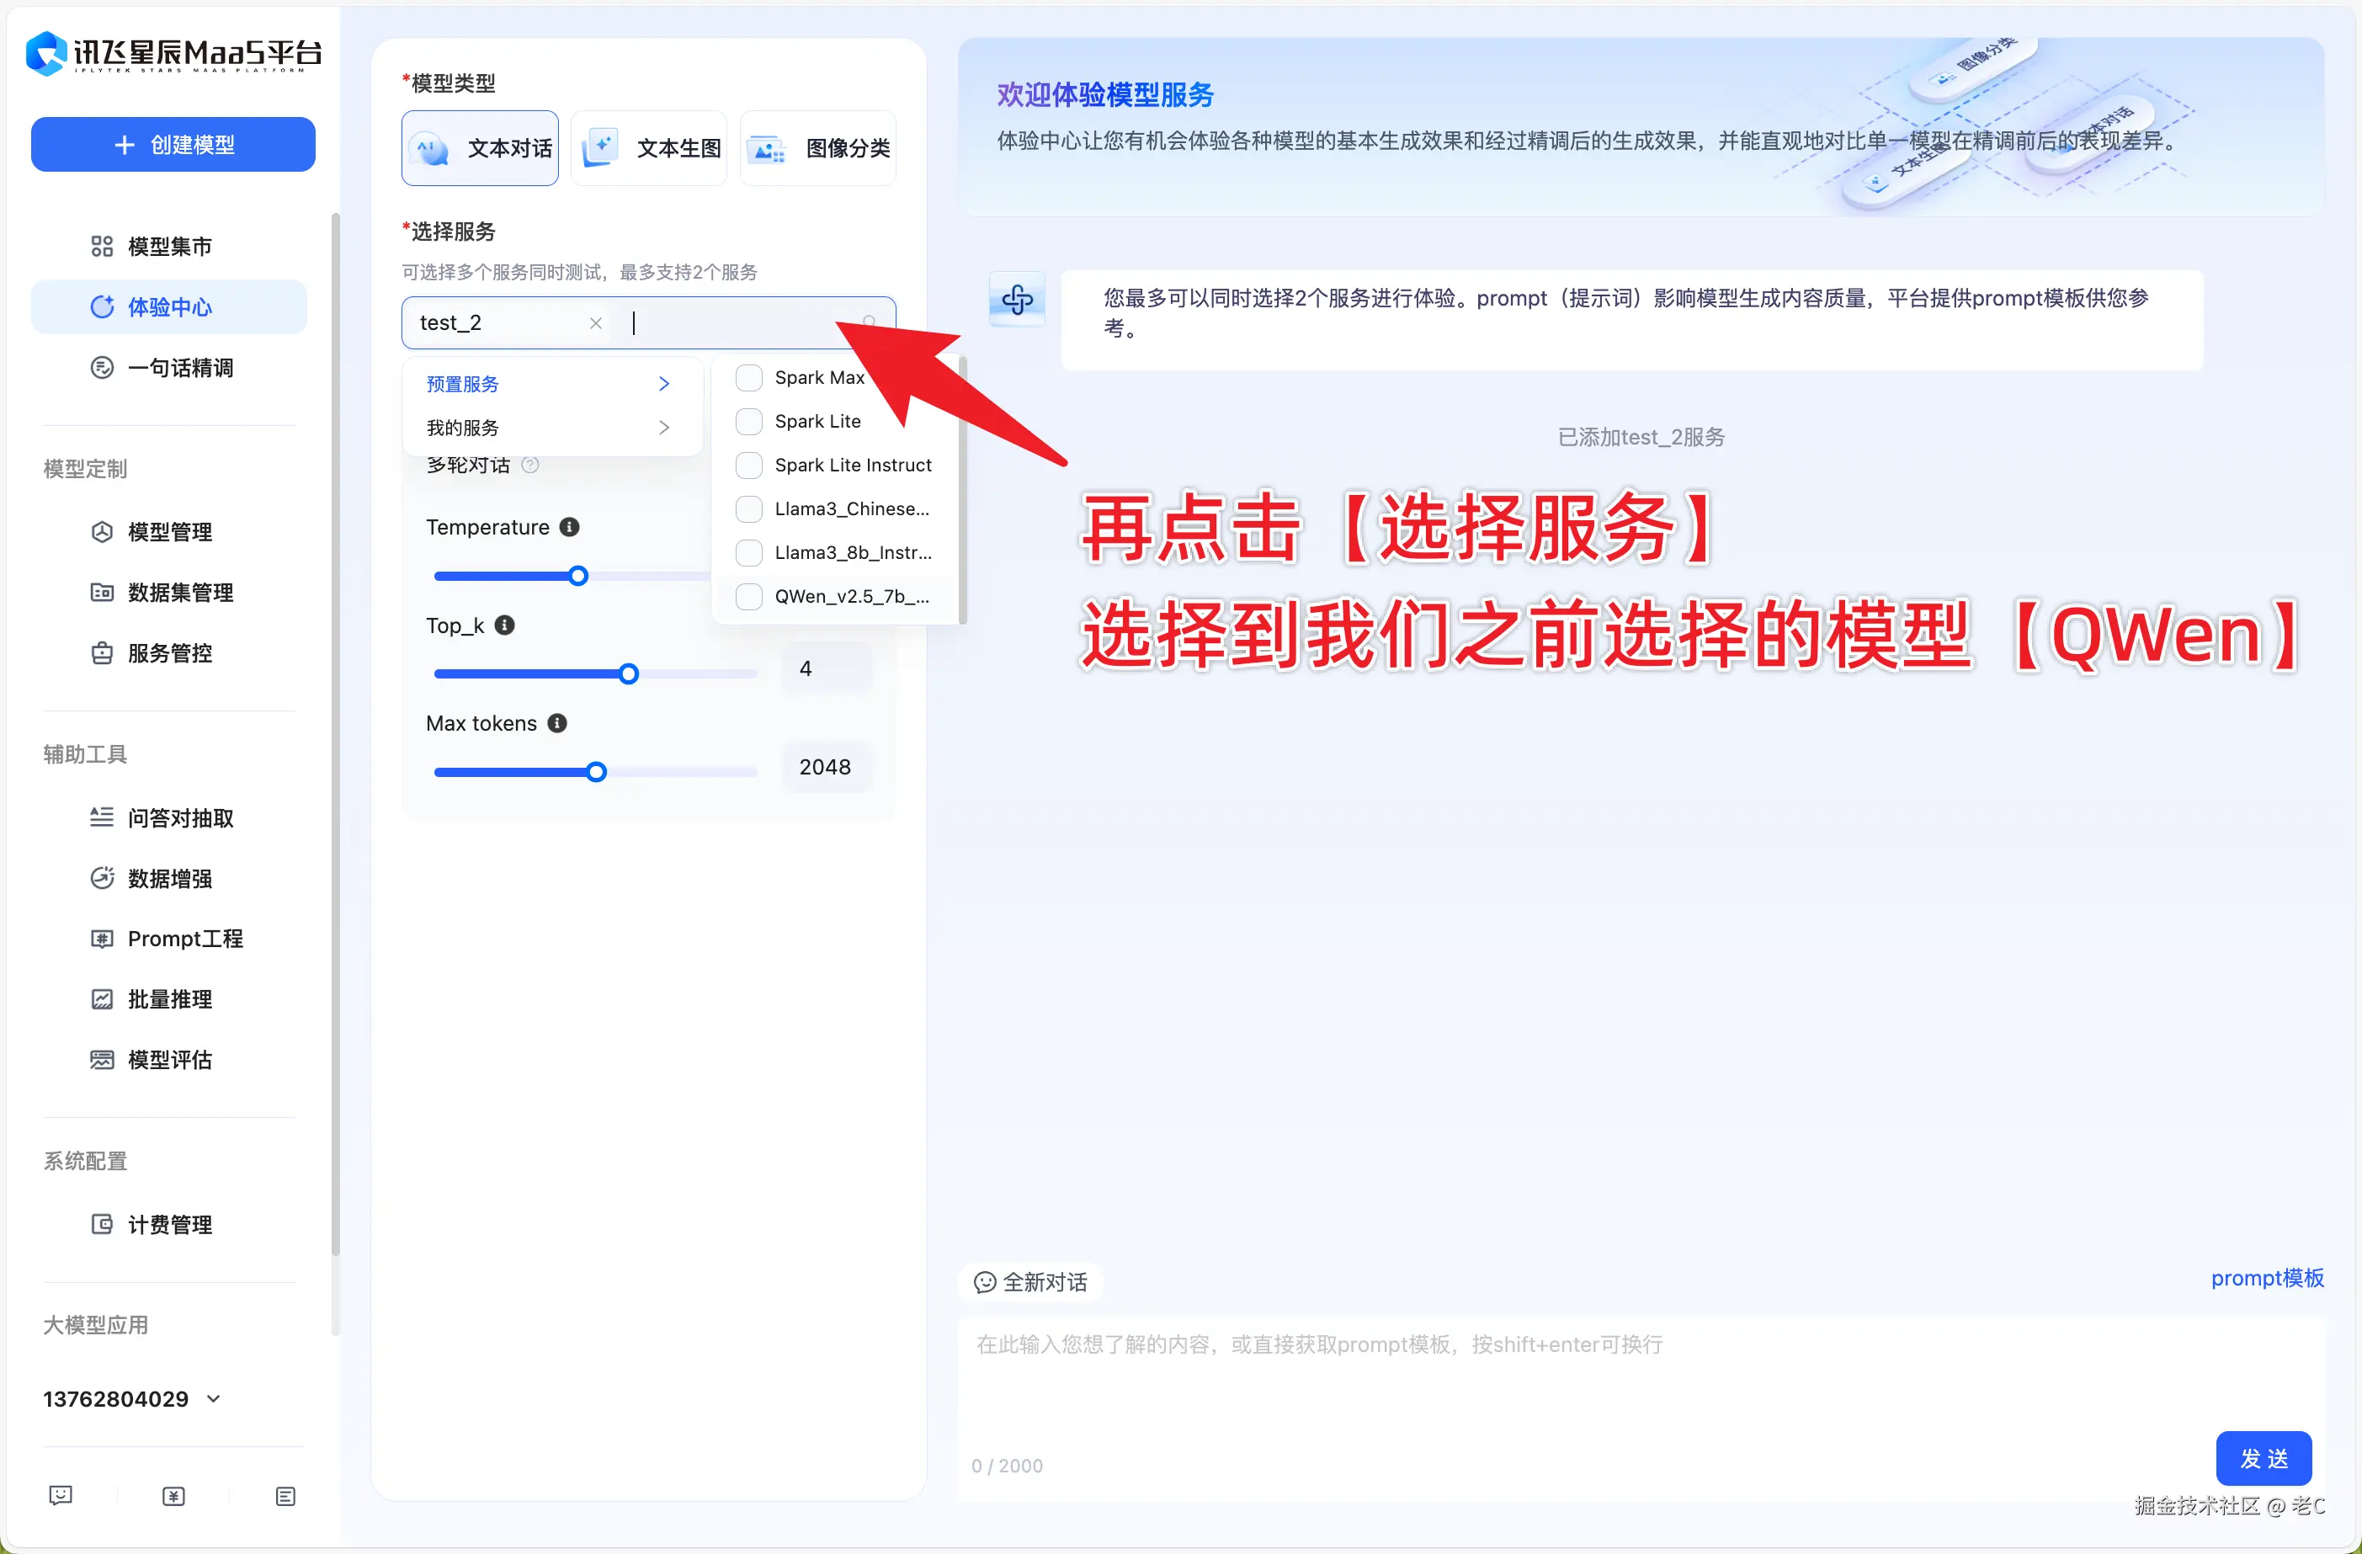Select the QWen_v2.5_7b checkbox

coord(748,596)
